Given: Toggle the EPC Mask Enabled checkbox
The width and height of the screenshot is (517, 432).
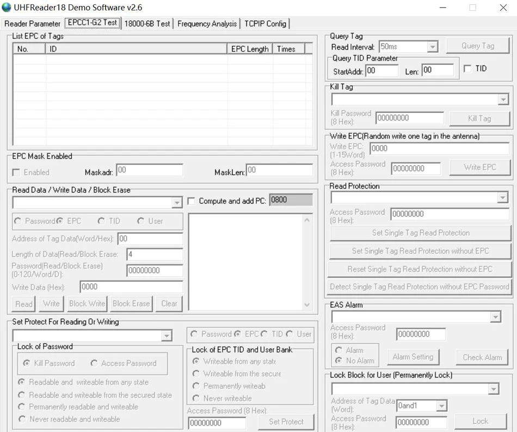Looking at the screenshot, I should tap(16, 173).
